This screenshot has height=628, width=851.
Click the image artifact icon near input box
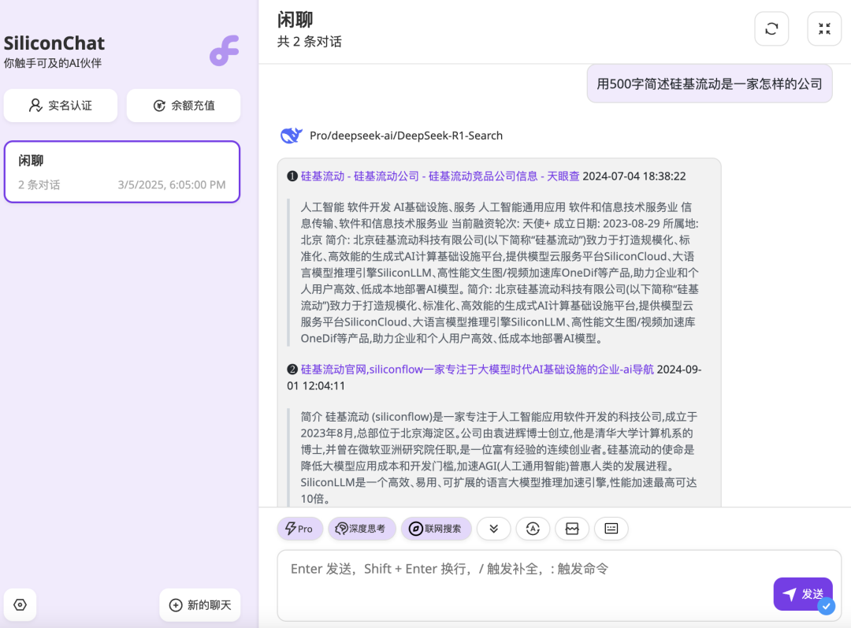(x=572, y=529)
